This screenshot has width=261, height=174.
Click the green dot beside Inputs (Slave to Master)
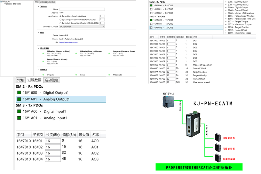(43, 62)
